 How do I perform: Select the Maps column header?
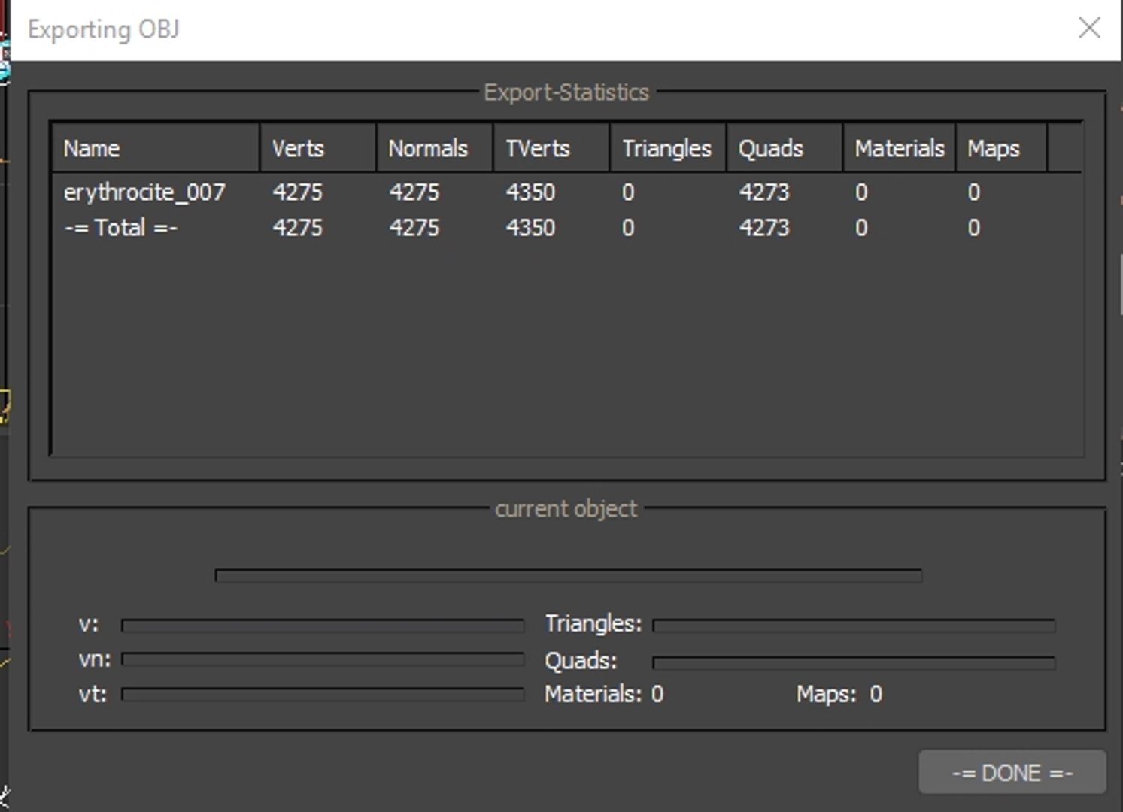click(x=1000, y=148)
